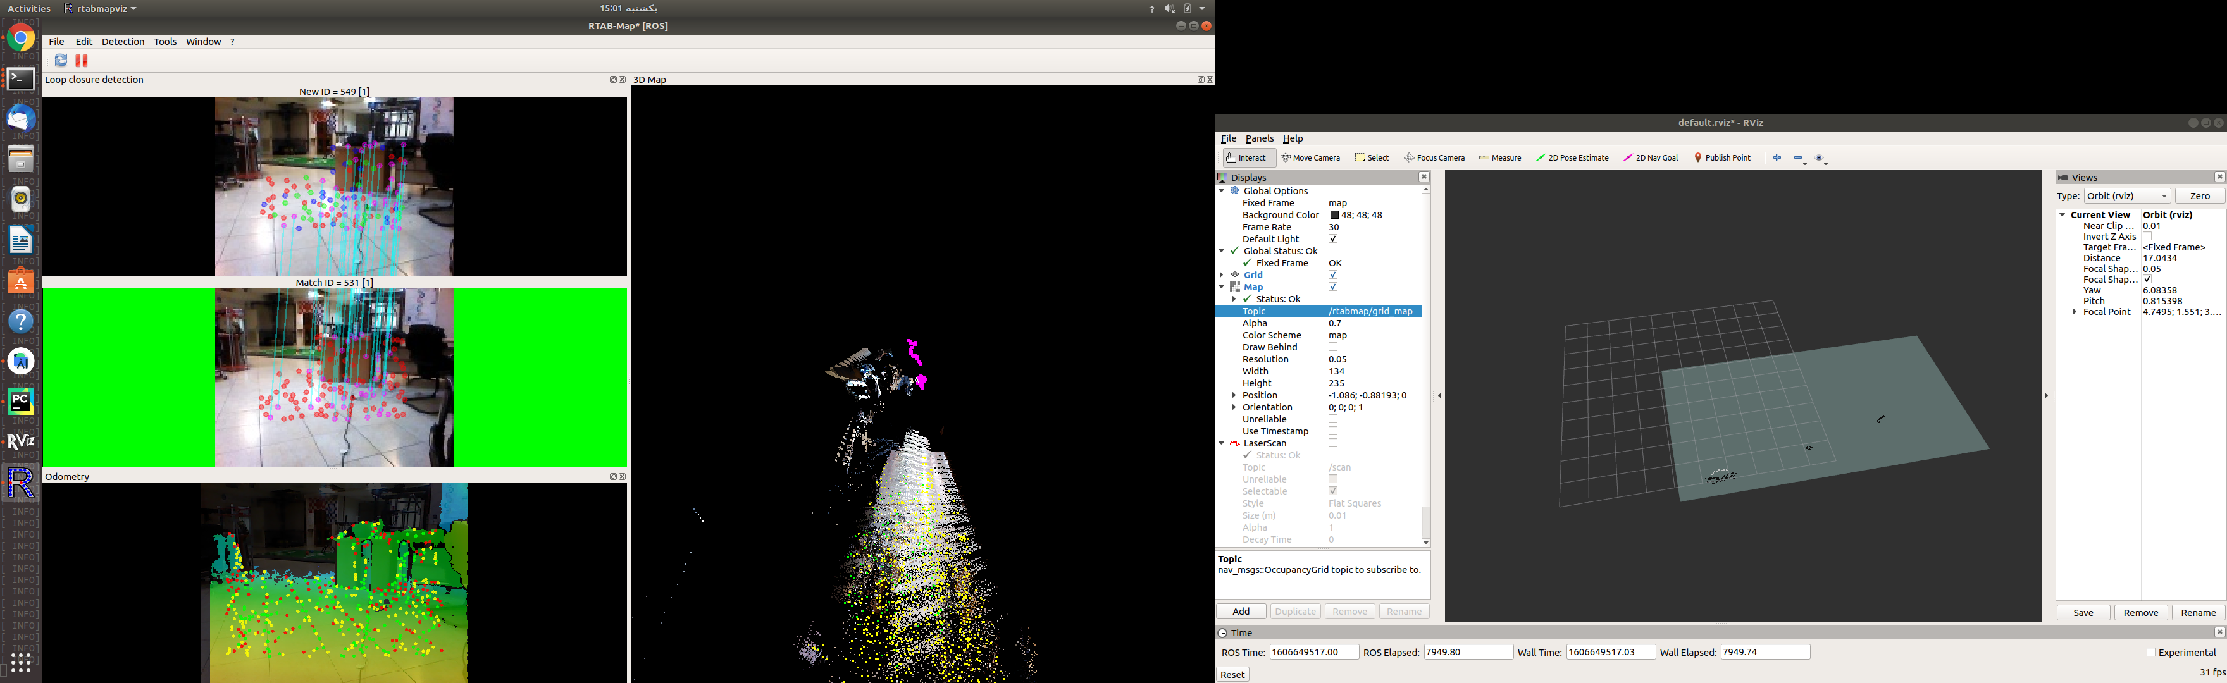Click the Background Color swatch
Image resolution: width=2227 pixels, height=683 pixels.
tap(1334, 215)
